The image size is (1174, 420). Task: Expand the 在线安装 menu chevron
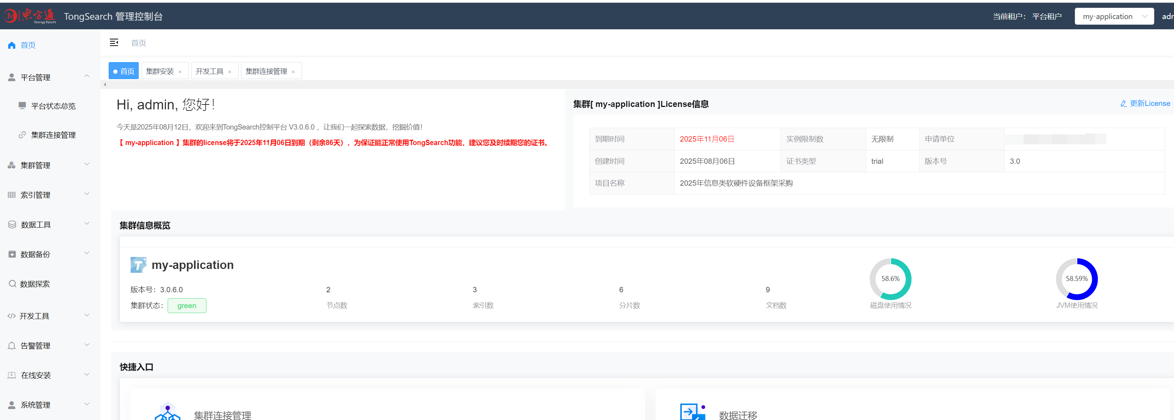click(86, 374)
